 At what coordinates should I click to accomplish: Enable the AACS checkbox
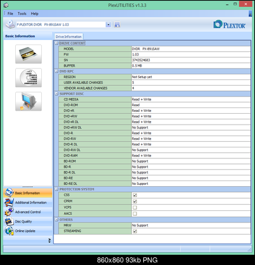click(135, 214)
